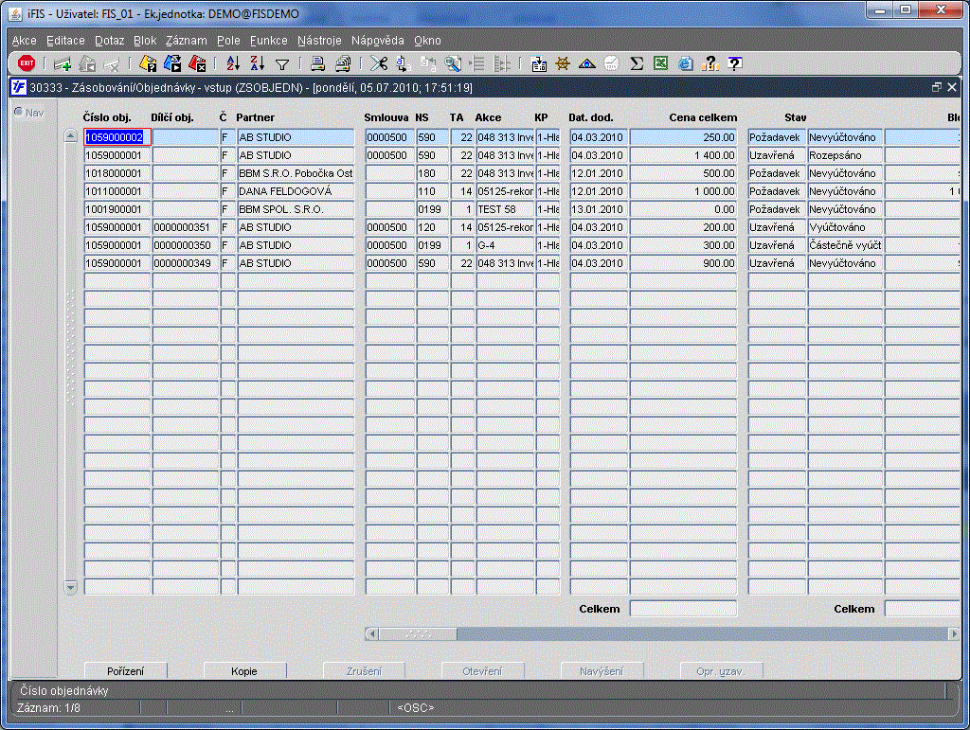Screen dimensions: 970x730
Task: Click the Navýšení button
Action: click(602, 671)
